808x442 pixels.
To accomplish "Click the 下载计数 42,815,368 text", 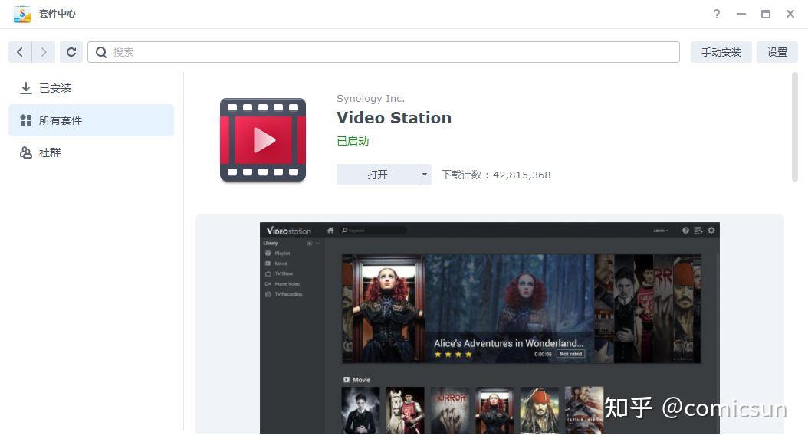I will click(496, 175).
